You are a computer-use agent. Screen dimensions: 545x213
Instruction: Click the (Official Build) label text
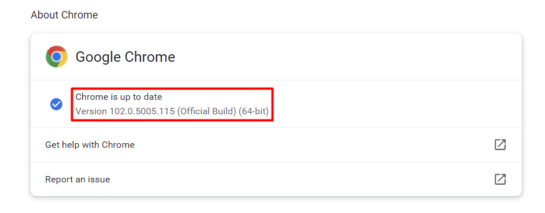pyautogui.click(x=206, y=112)
